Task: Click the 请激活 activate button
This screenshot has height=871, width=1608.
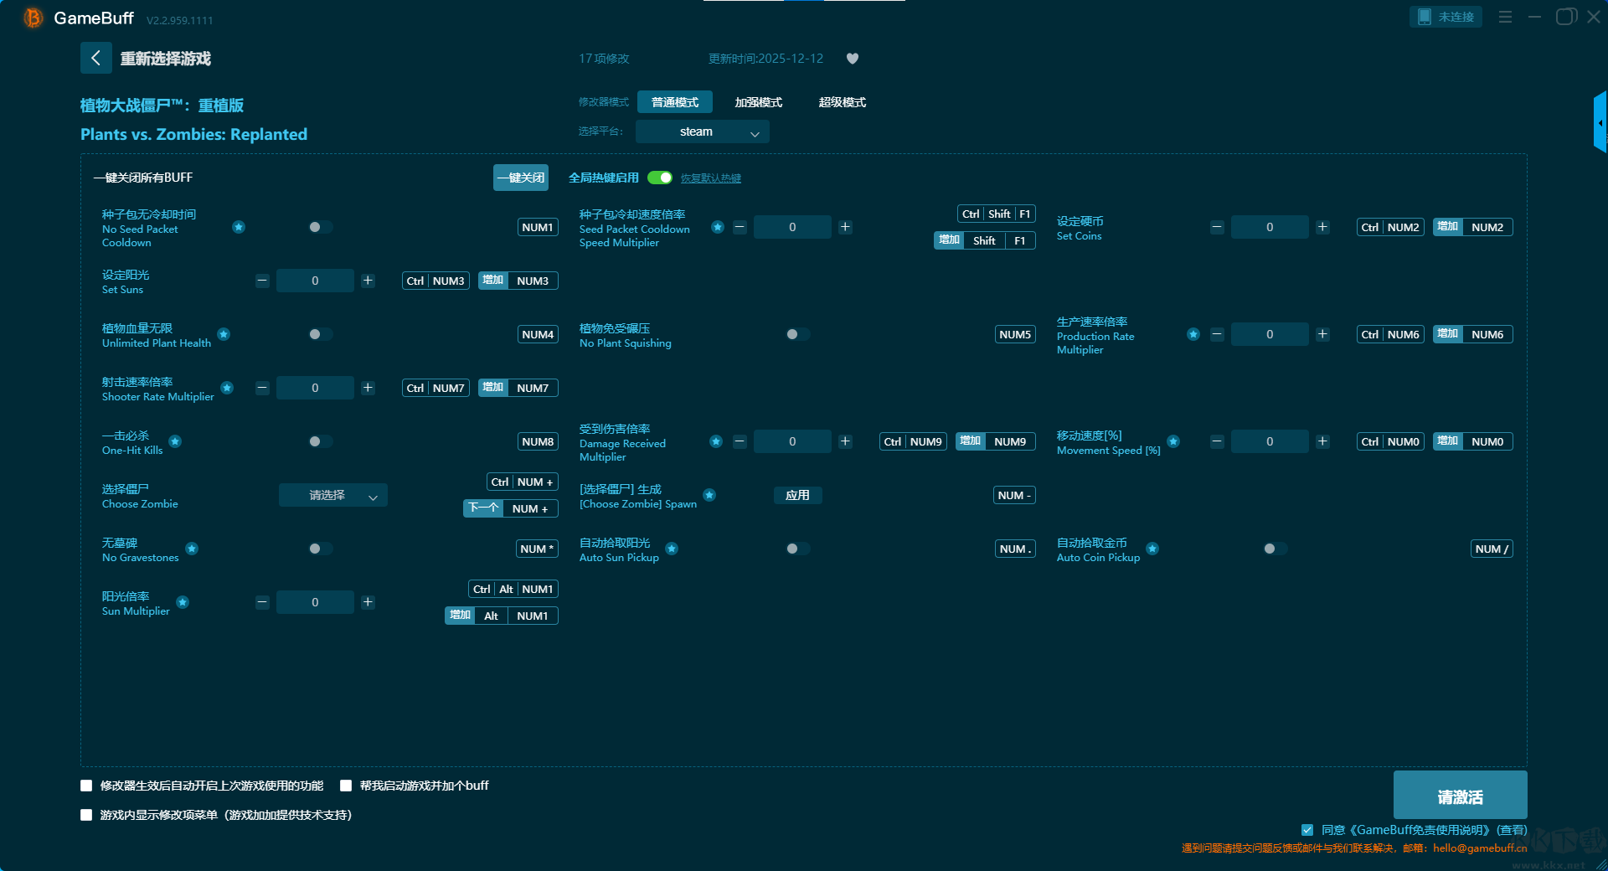Action: [1460, 795]
